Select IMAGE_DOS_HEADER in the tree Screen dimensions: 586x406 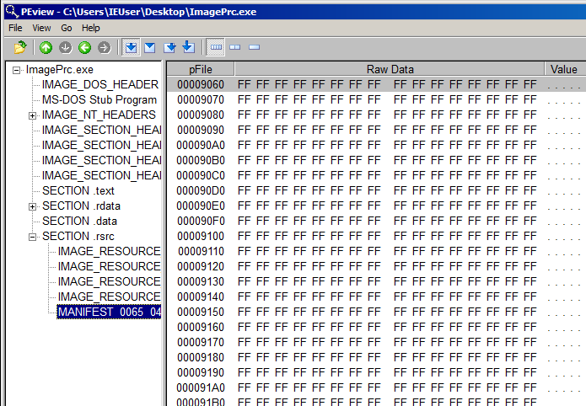click(x=100, y=85)
